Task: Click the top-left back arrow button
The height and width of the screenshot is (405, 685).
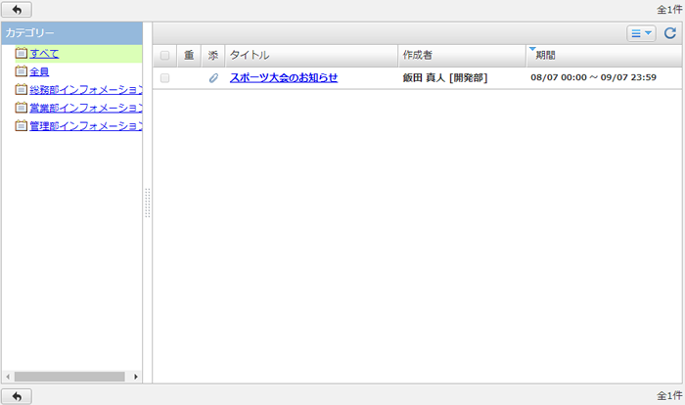Action: (17, 9)
